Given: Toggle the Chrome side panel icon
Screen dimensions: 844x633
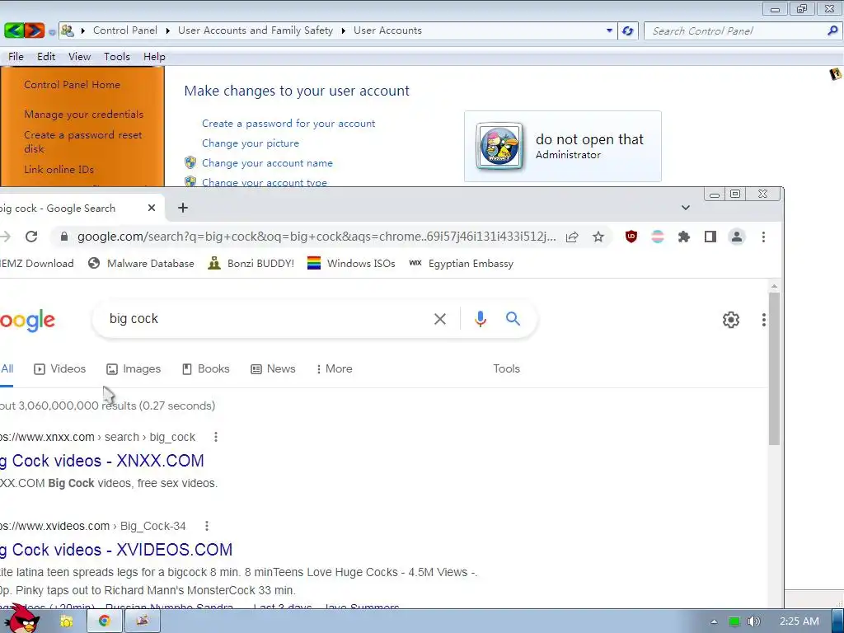Looking at the screenshot, I should pos(710,237).
